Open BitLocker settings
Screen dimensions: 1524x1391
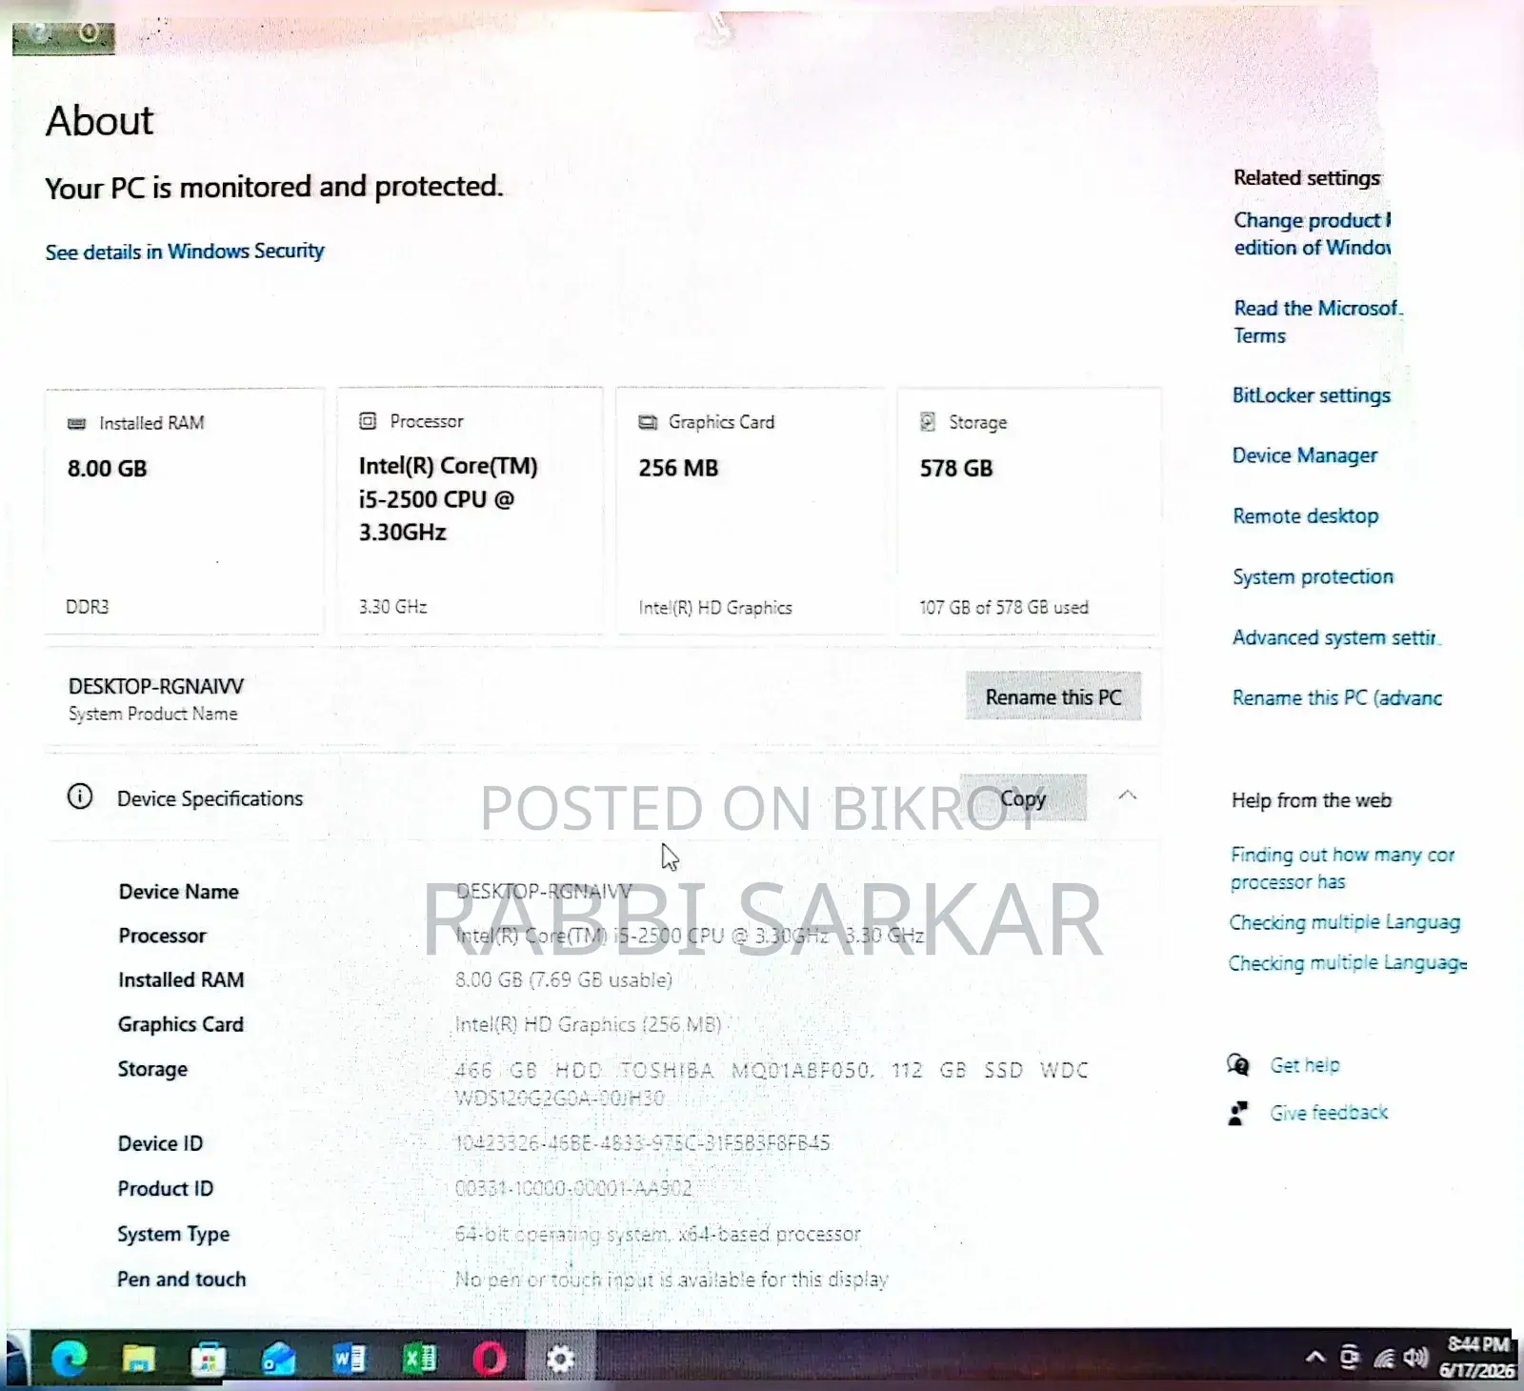[x=1312, y=394]
